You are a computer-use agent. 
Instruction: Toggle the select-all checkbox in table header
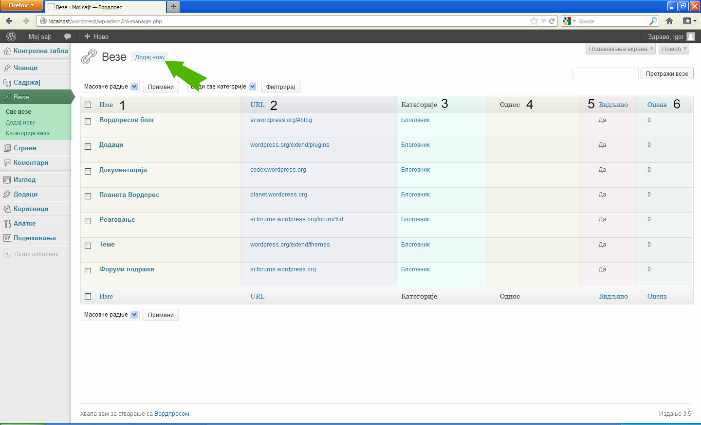88,105
